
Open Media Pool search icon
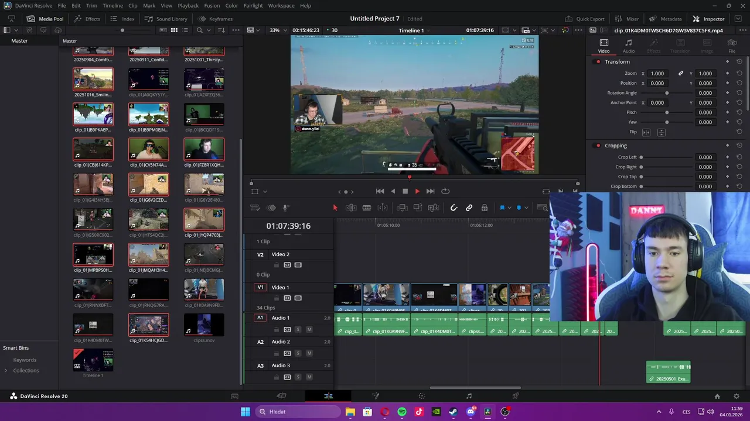[x=200, y=30]
